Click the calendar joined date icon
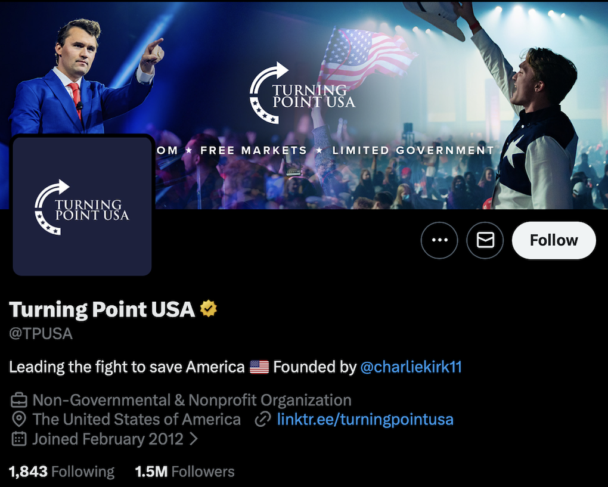608x487 pixels. coord(18,439)
